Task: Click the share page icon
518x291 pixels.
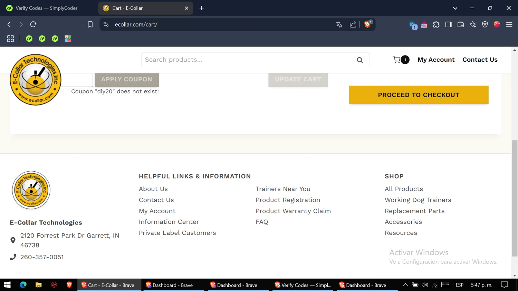Action: 353,24
